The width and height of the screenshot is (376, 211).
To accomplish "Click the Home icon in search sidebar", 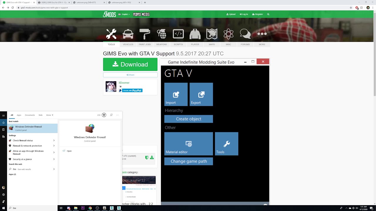I will click(x=4, y=122).
